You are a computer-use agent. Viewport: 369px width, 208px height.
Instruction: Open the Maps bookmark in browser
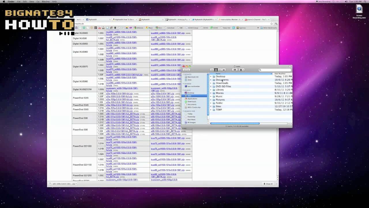tap(149, 28)
